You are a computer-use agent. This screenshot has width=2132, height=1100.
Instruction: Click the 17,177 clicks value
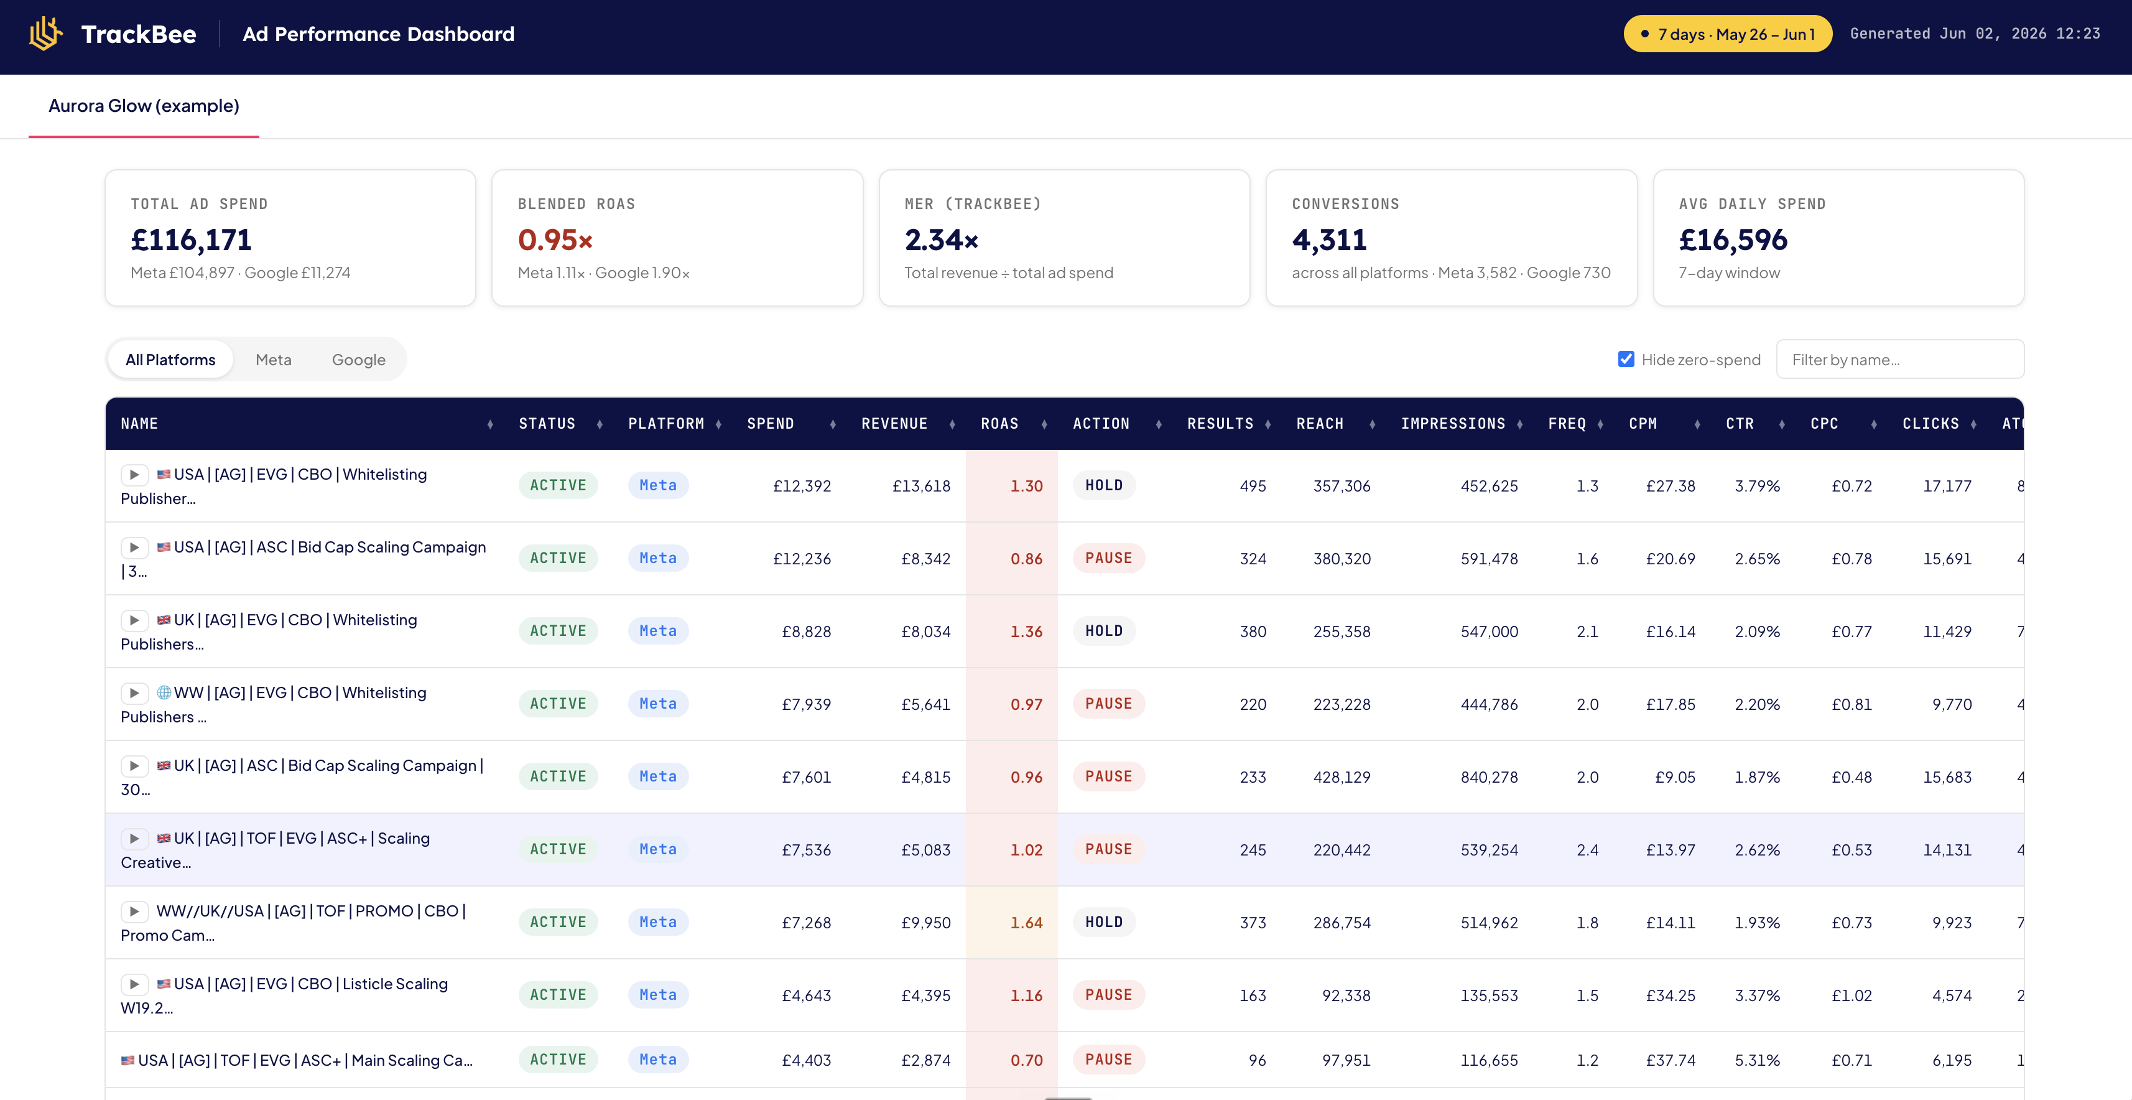click(x=1947, y=486)
